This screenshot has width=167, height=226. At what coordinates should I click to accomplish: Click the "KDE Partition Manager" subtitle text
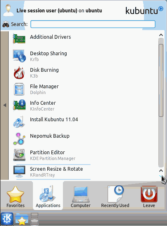(53, 158)
